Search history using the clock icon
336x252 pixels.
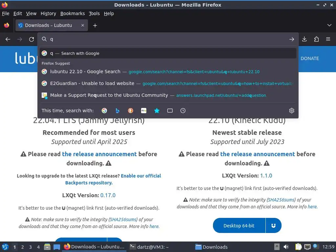tap(183, 111)
